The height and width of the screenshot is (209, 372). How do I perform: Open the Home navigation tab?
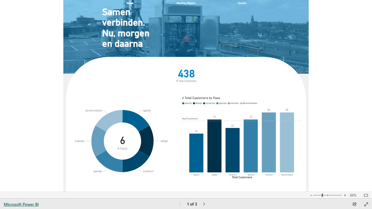pyautogui.click(x=130, y=3)
